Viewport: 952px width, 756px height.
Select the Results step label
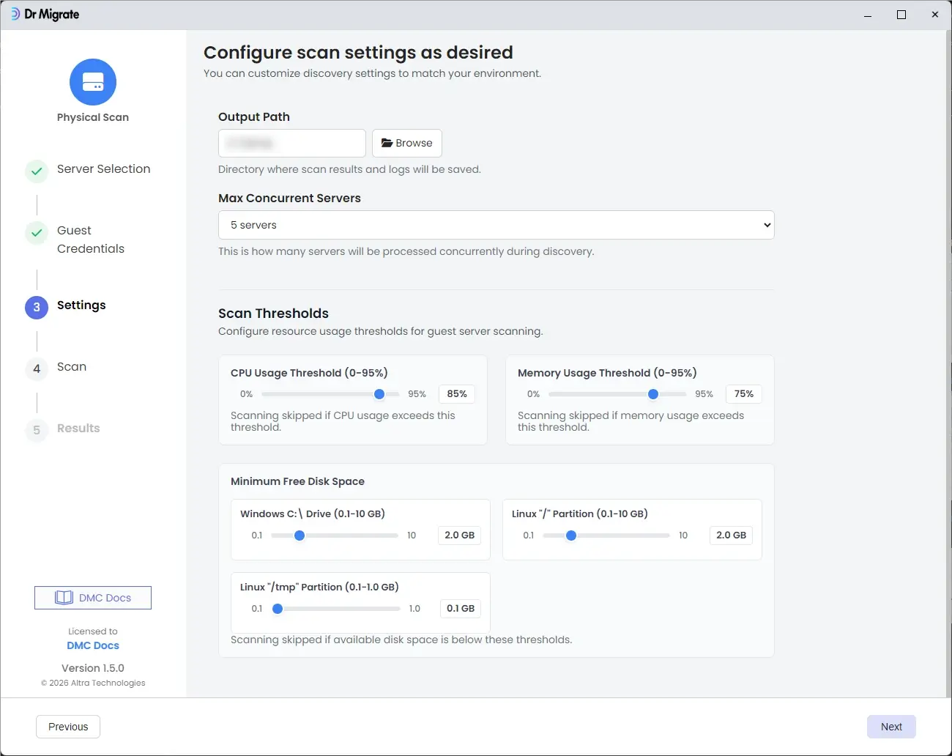click(x=78, y=428)
